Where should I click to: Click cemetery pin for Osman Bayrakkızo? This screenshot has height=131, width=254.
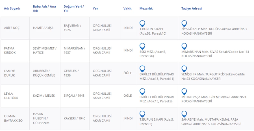[142, 114]
